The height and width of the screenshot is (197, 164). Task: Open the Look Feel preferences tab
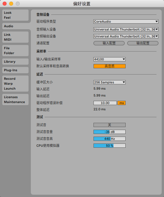pyautogui.click(x=15, y=15)
